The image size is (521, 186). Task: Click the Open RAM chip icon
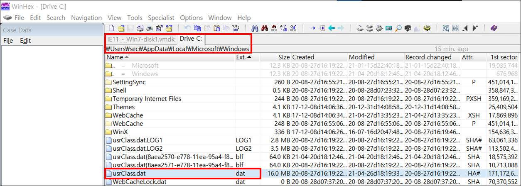click(x=379, y=28)
